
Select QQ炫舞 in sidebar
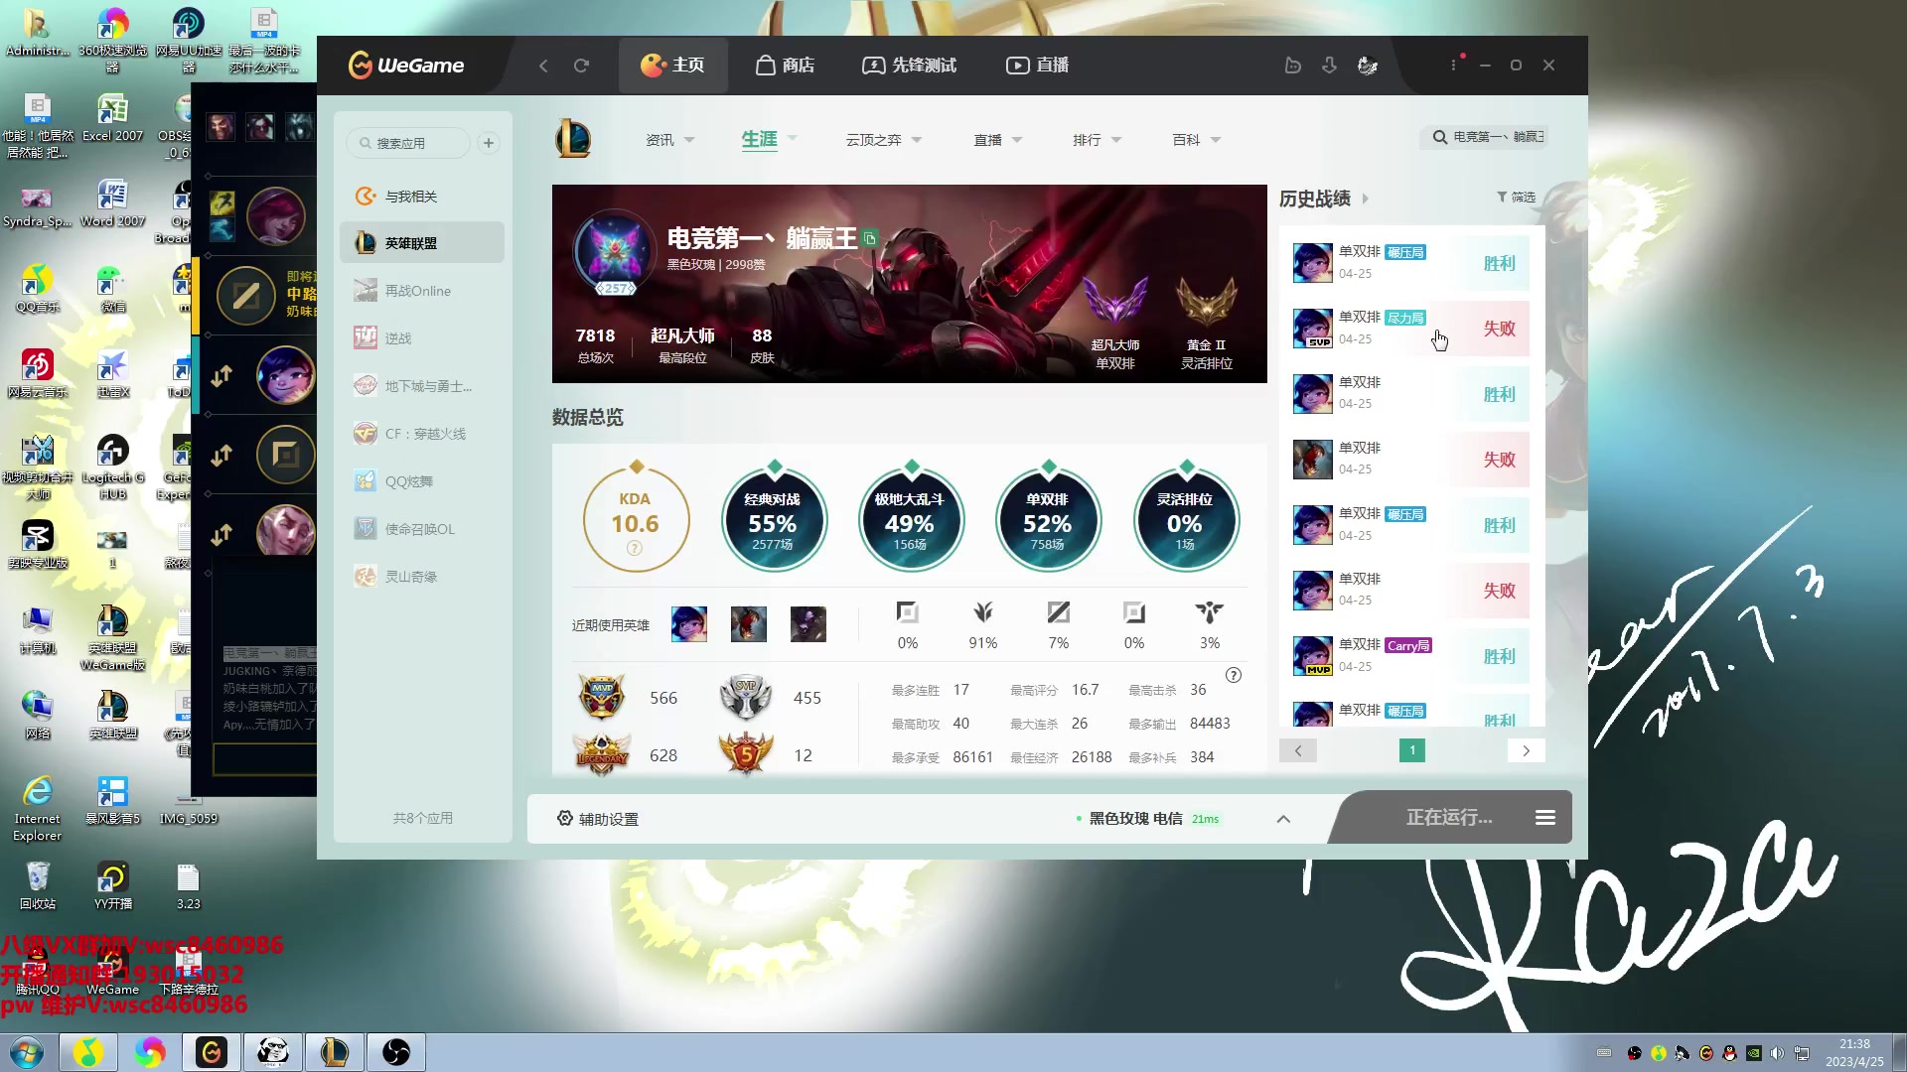pyautogui.click(x=422, y=481)
